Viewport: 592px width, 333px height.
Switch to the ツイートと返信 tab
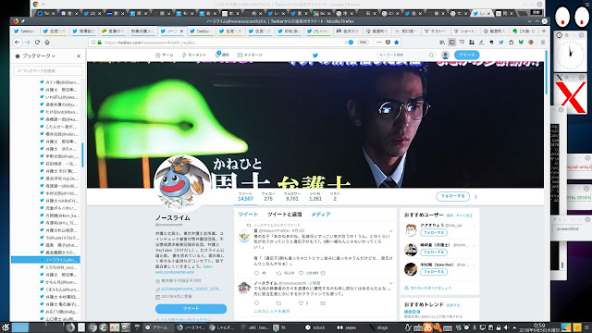point(284,214)
